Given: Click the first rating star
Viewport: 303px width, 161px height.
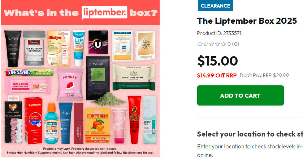Looking at the screenshot, I should tap(200, 44).
